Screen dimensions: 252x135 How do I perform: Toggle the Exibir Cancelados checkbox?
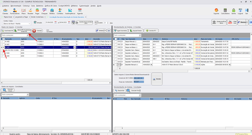(45, 31)
